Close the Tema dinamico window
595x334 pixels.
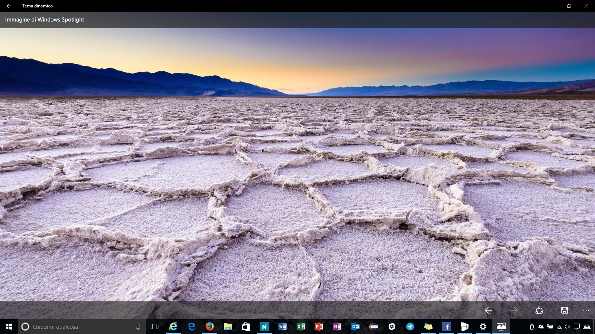tap(586, 6)
